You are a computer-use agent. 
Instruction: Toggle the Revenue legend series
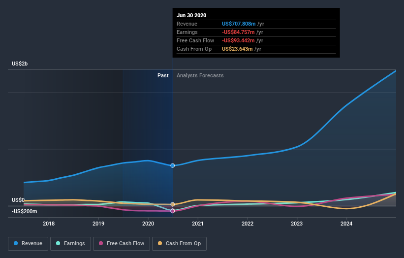[x=28, y=244]
